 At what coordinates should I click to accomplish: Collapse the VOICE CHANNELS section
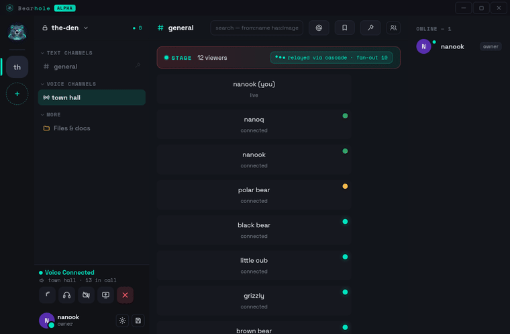coord(68,84)
